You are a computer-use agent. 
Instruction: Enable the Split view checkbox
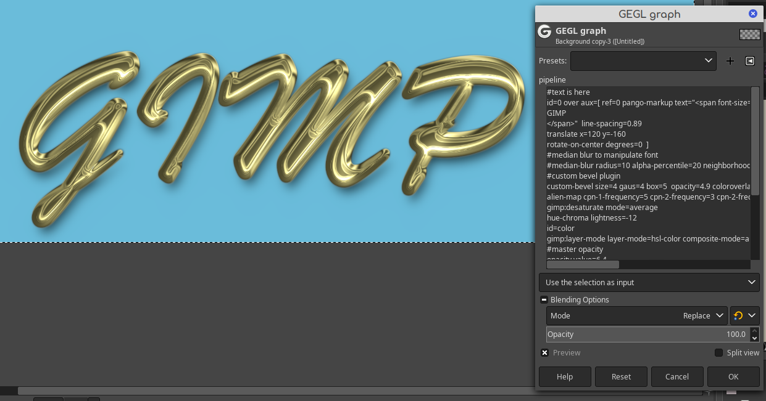(x=718, y=353)
